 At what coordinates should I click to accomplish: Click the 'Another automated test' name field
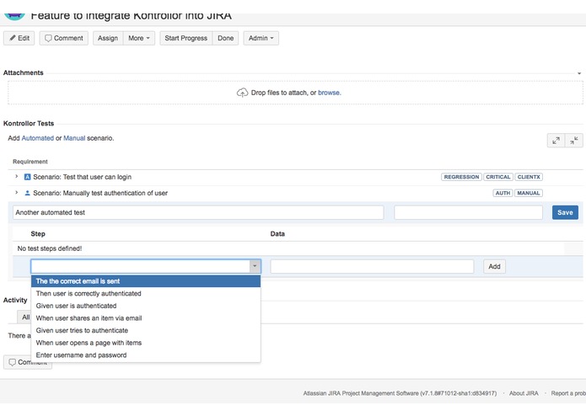198,212
